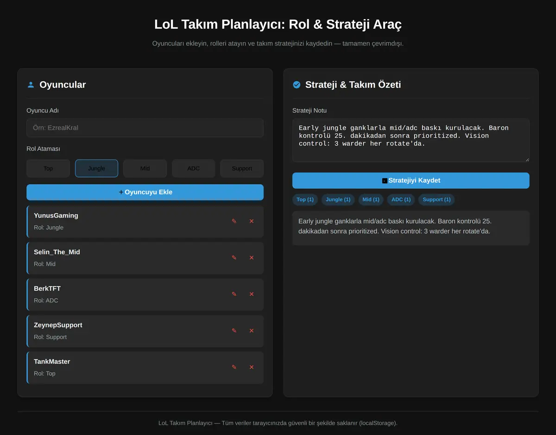Click the ZeynepSupport player name
Screen dimensions: 556x435
coord(58,325)
